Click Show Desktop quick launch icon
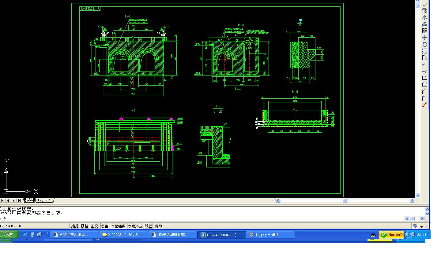 (x=32, y=234)
